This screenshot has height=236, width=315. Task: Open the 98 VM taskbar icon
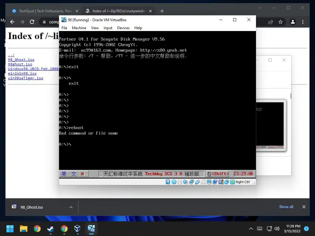(91, 229)
